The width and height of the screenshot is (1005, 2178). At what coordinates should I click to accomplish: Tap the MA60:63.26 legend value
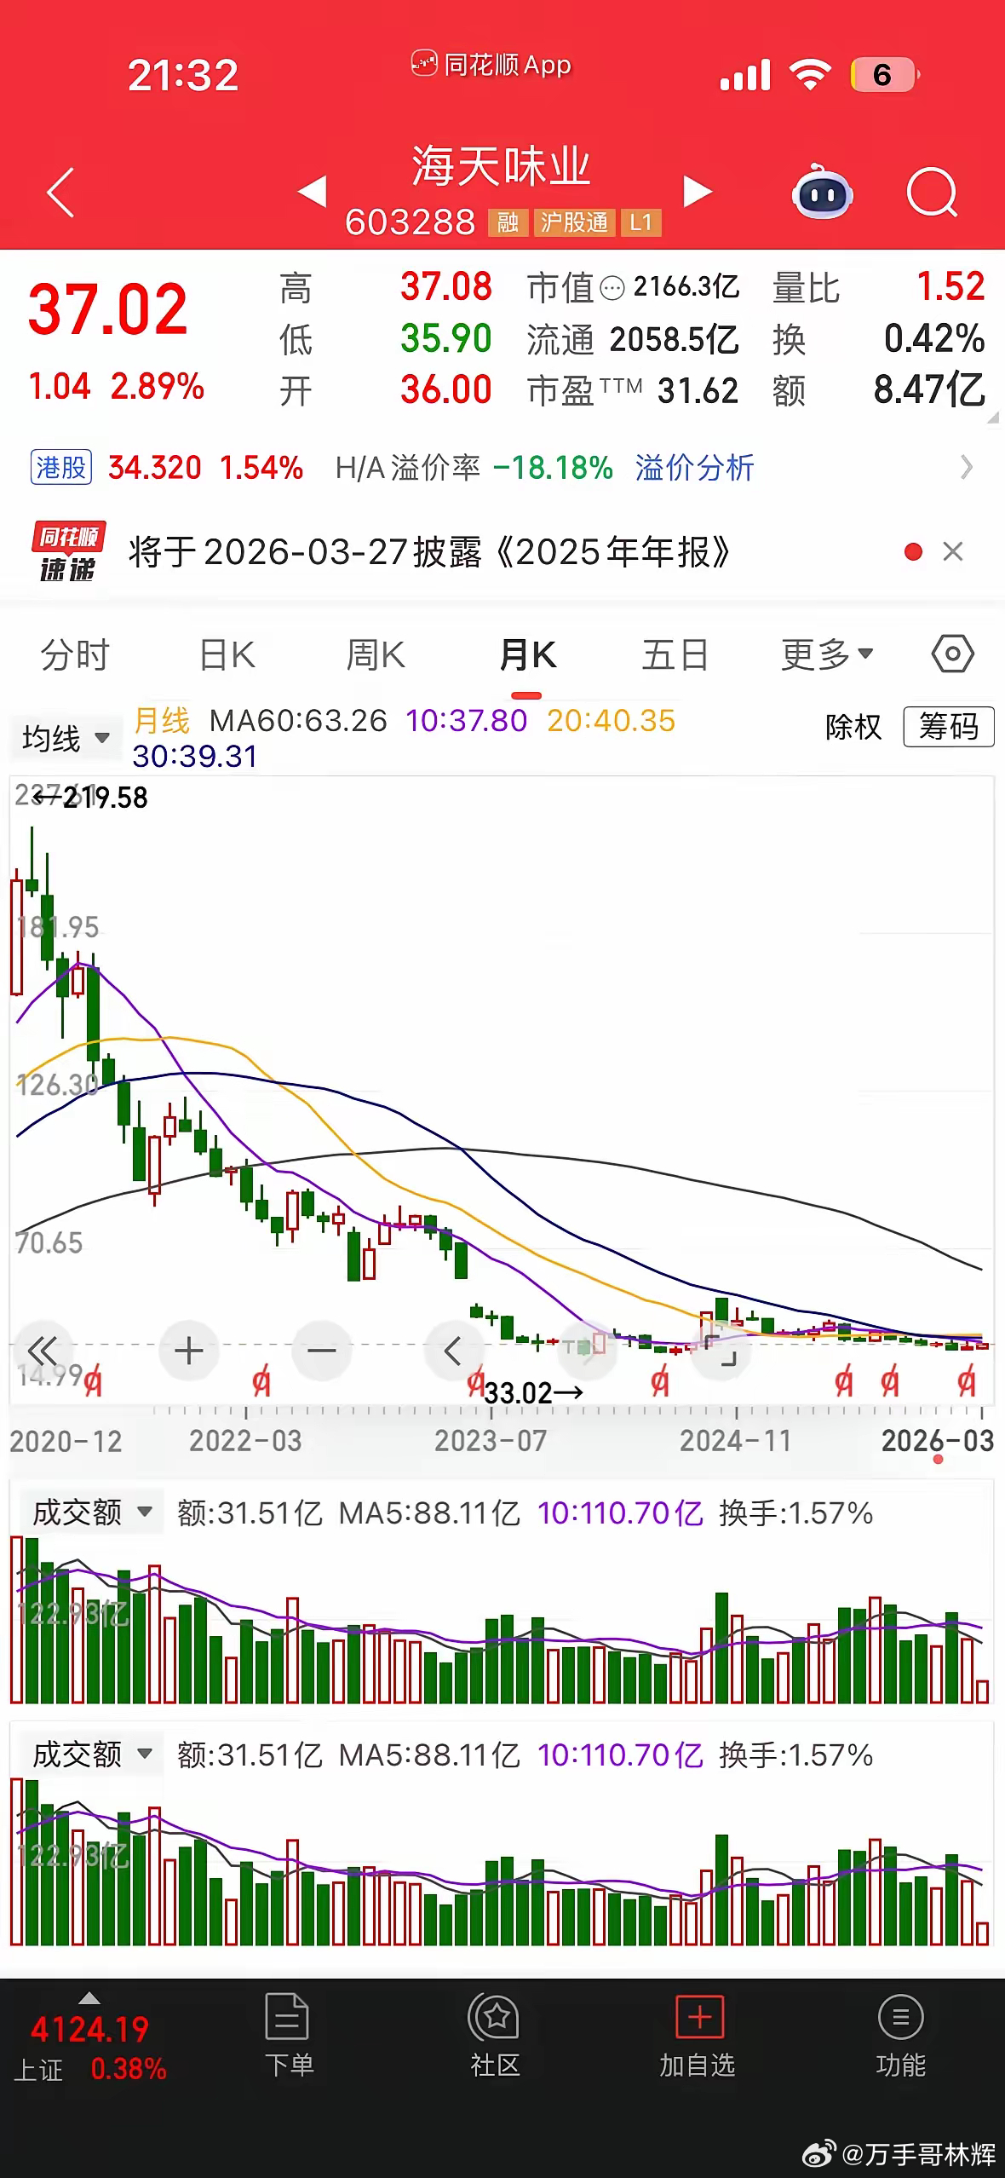click(298, 721)
